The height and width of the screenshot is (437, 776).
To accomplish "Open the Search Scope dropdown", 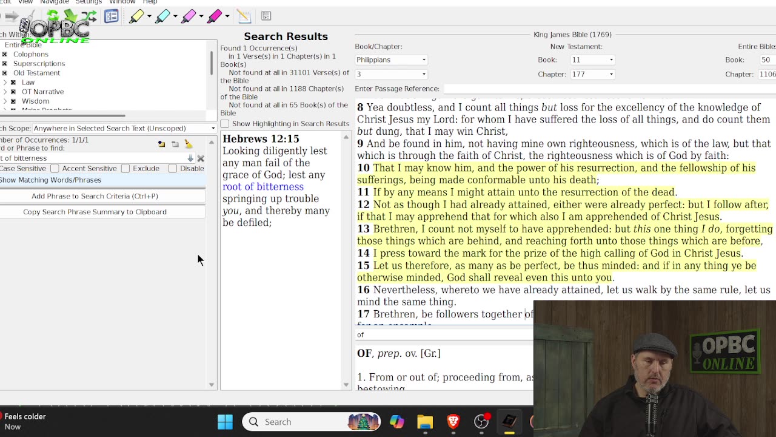I will 124,128.
